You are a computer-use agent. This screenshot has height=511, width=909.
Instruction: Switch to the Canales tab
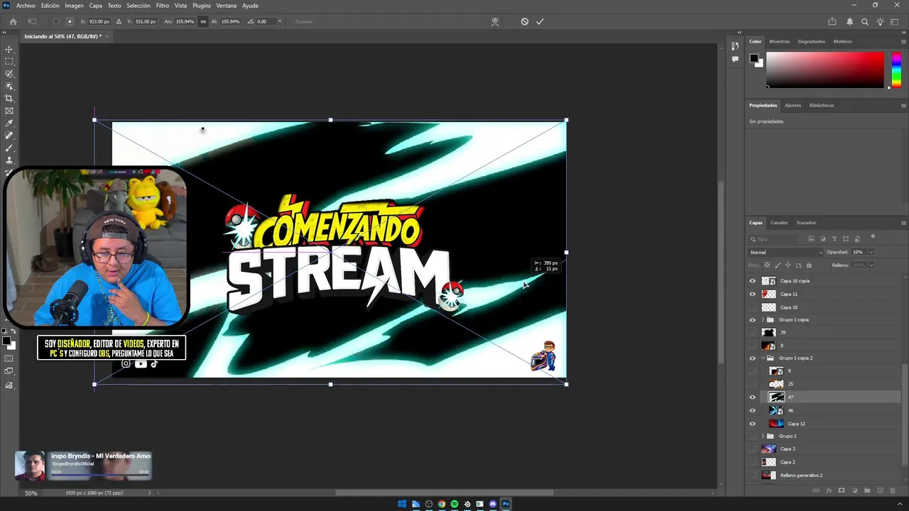pyautogui.click(x=779, y=223)
